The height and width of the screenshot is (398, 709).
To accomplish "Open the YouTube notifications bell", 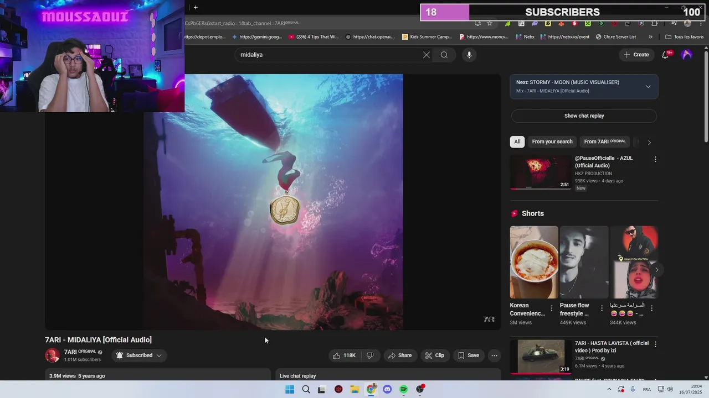I will pos(666,55).
